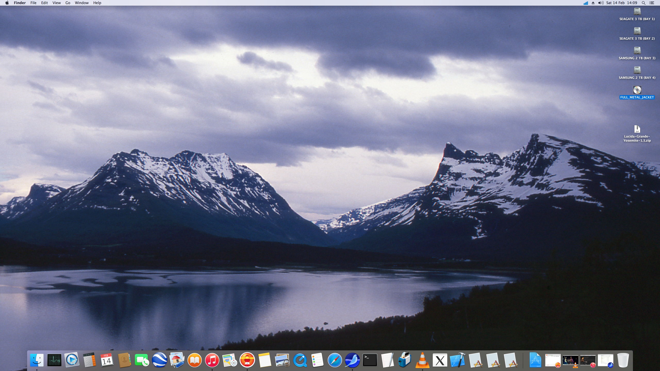Open Terminal from the Dock
This screenshot has width=660, height=371.
(370, 360)
